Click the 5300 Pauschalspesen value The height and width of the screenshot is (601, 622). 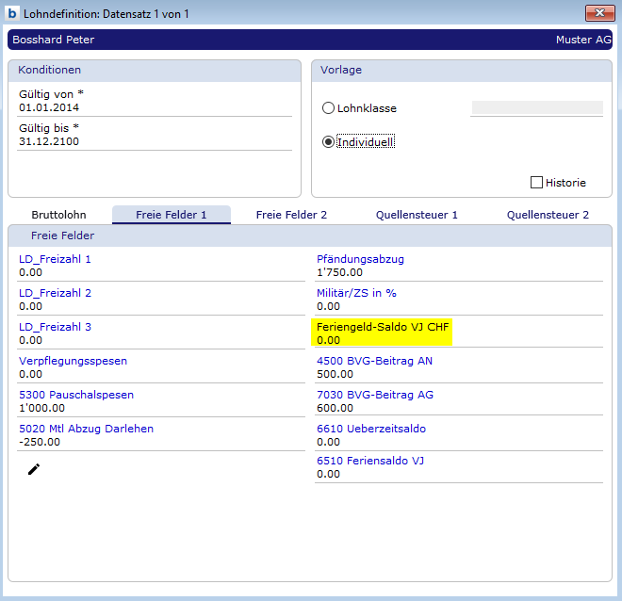pyautogui.click(x=160, y=409)
